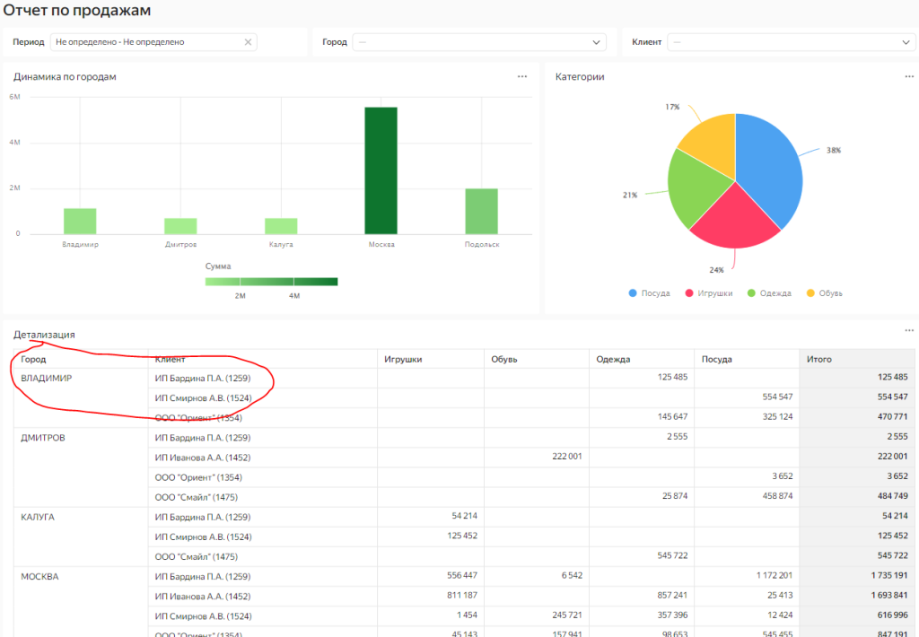Viewport: 919px width, 637px height.
Task: Sort table by Город column header
Action: point(33,359)
